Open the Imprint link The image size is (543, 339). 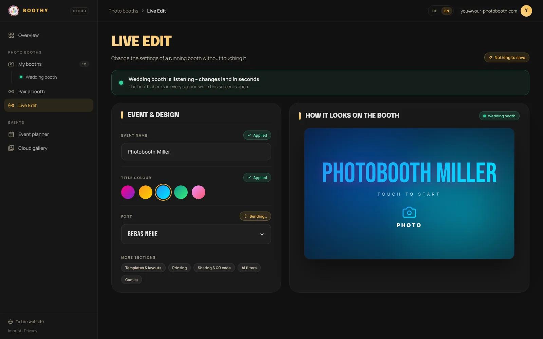[x=15, y=331]
